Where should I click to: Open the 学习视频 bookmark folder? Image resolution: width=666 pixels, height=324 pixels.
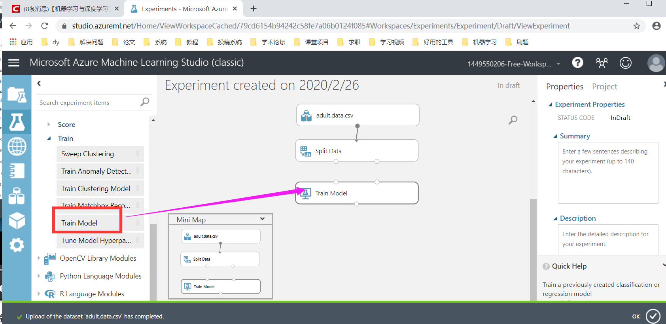pos(386,42)
